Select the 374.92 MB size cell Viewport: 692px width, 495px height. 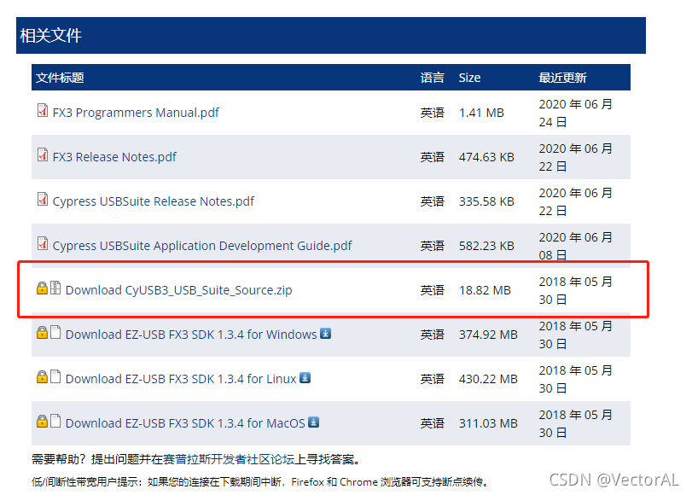[488, 335]
